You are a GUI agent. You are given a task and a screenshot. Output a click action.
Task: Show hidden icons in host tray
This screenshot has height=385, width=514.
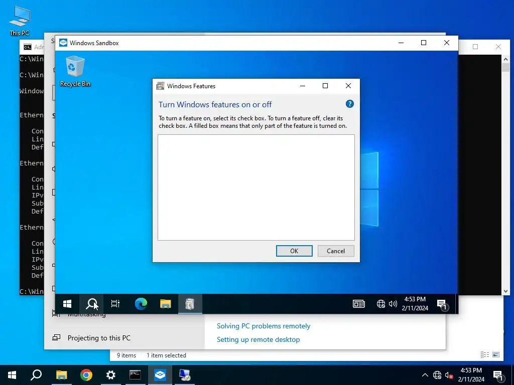coord(425,375)
